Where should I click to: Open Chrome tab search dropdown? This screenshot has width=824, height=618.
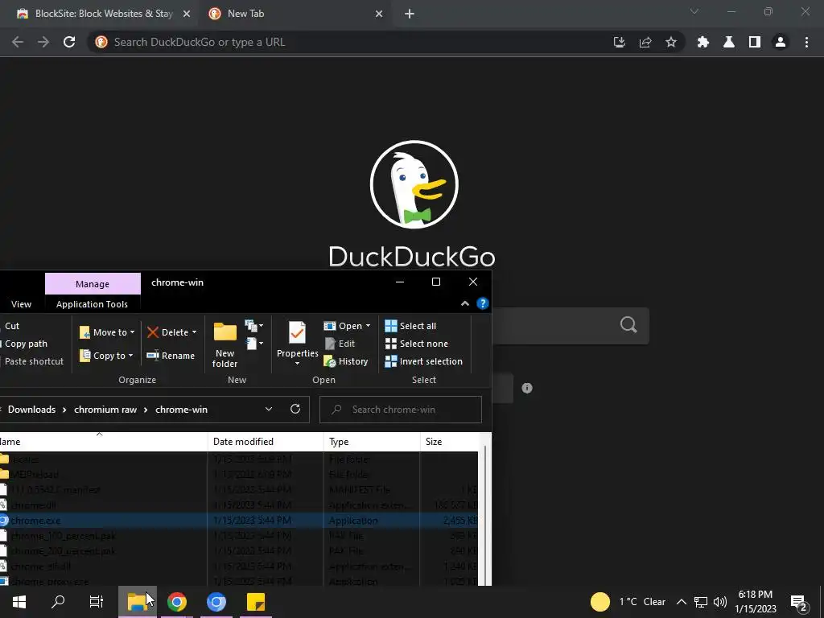pos(694,11)
